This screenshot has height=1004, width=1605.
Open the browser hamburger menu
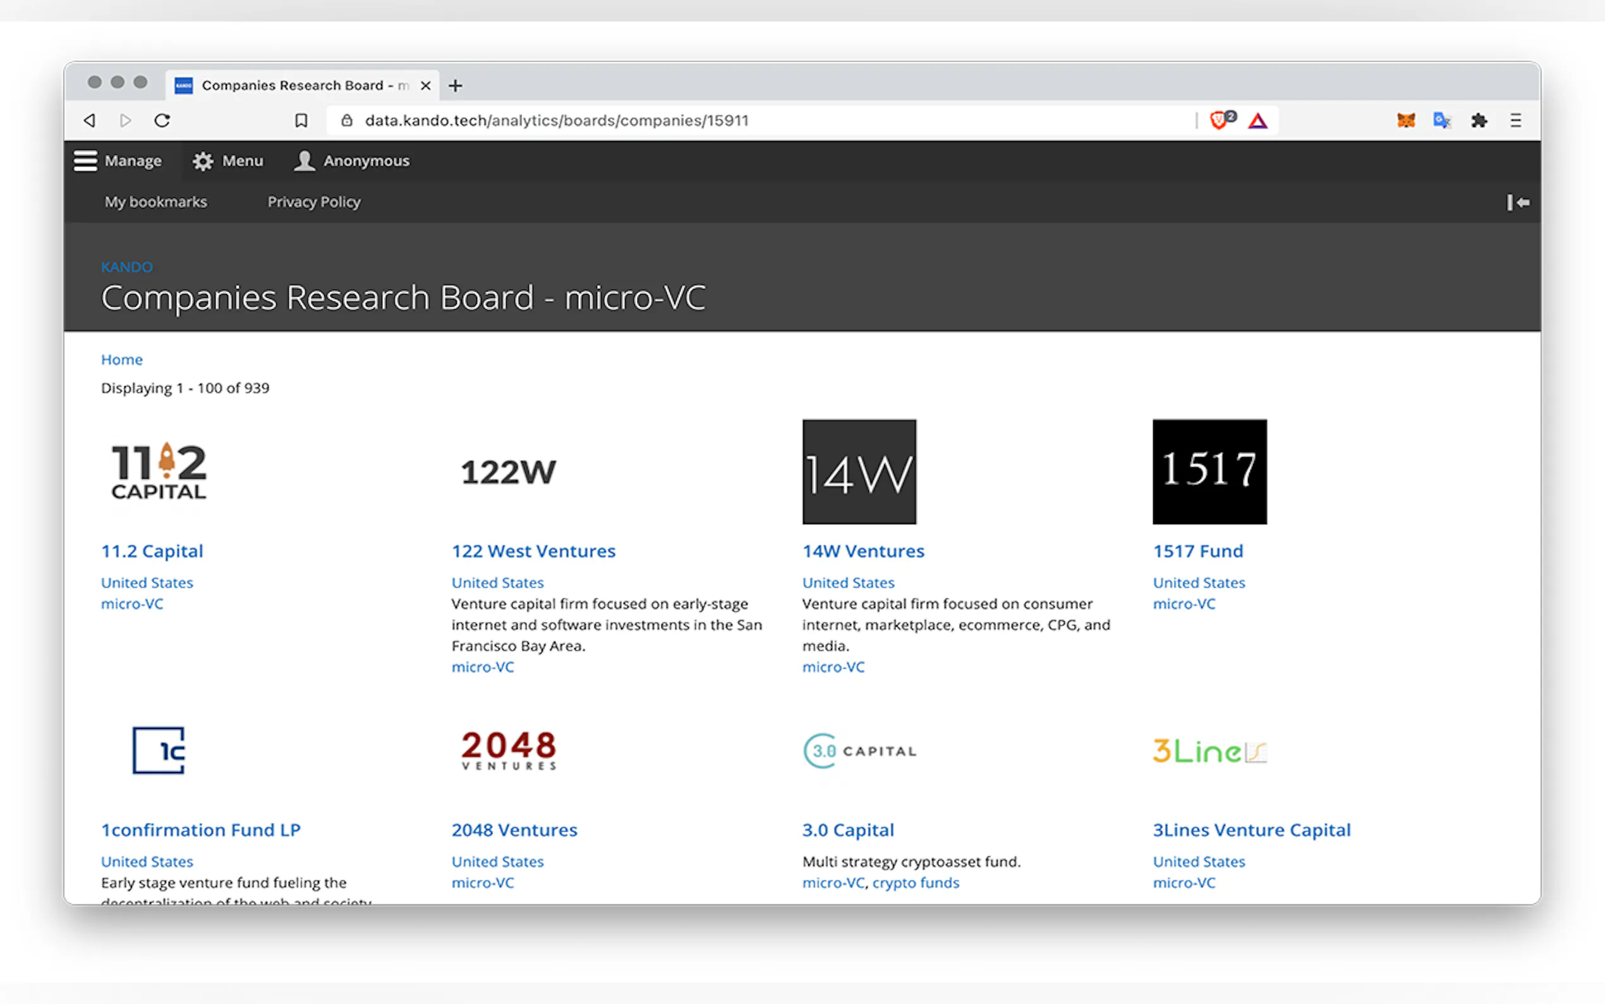(x=1515, y=120)
